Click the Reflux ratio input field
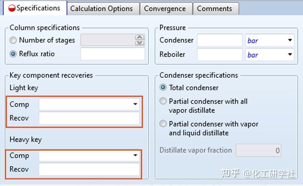 [112, 54]
